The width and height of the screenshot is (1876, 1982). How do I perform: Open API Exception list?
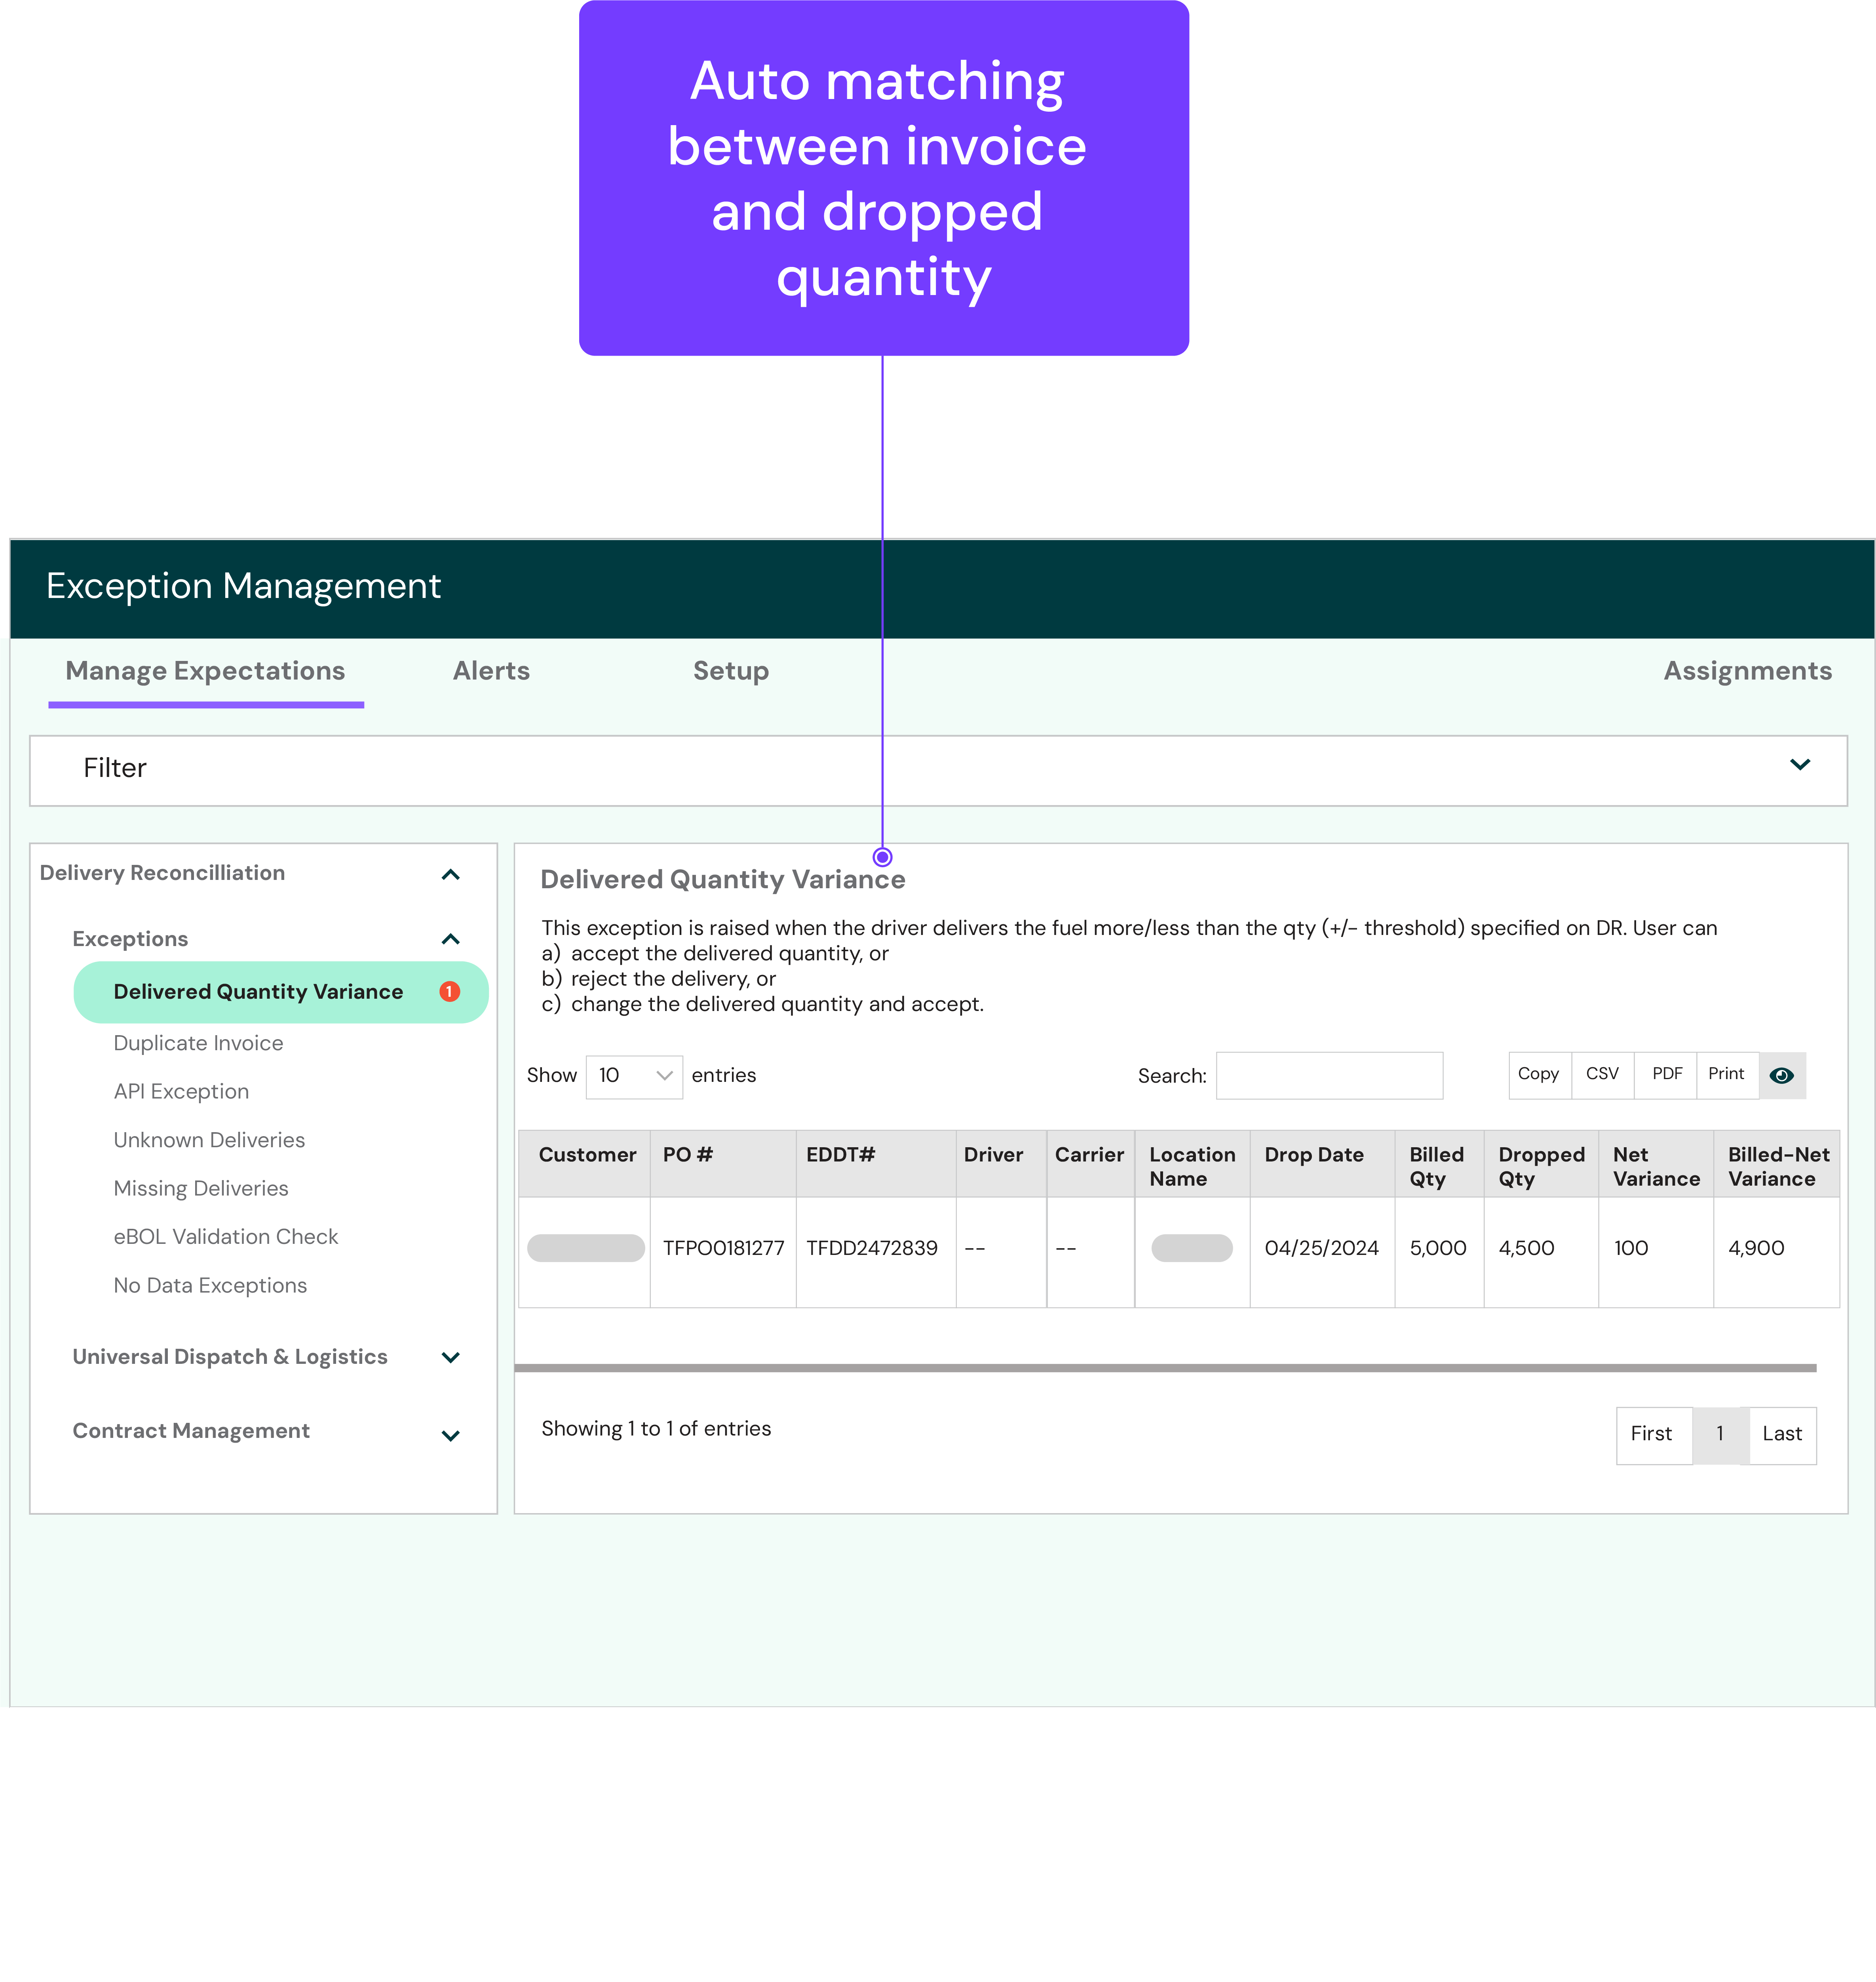181,1091
